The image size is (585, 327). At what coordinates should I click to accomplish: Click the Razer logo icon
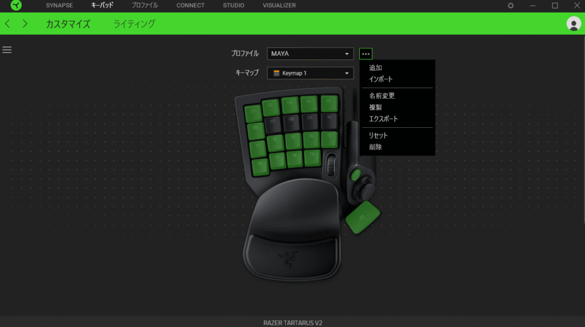[16, 5]
